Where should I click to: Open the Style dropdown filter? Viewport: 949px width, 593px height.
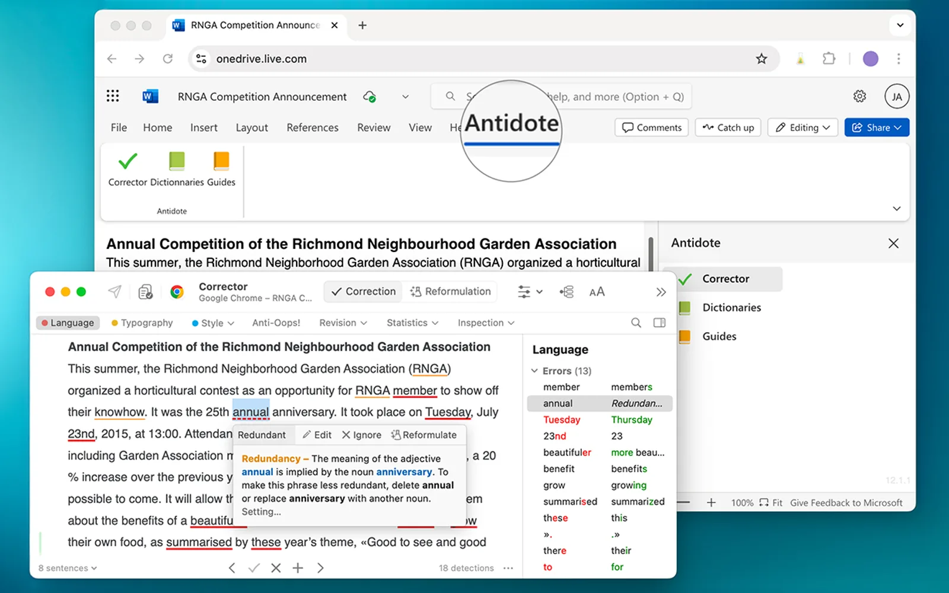tap(213, 323)
